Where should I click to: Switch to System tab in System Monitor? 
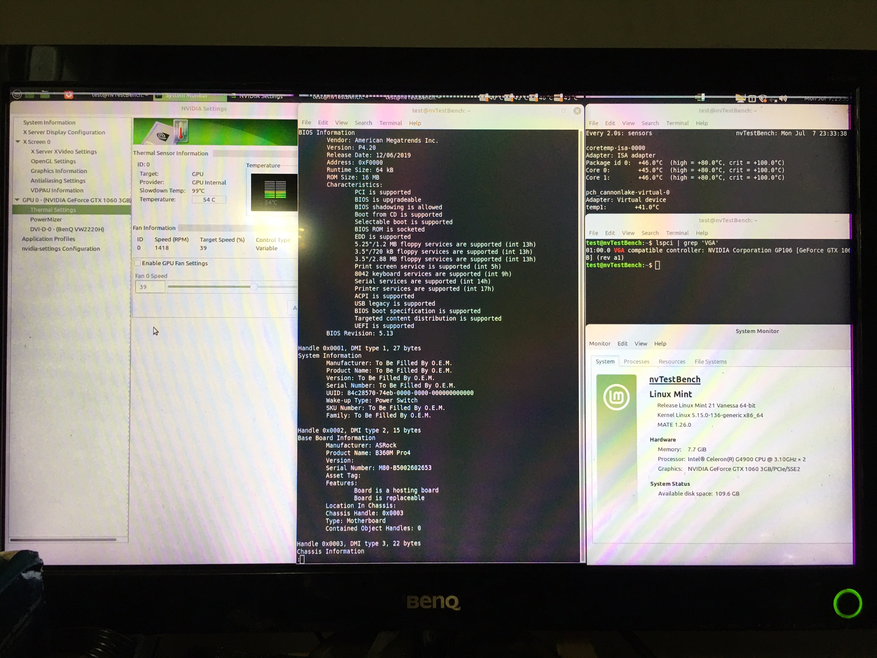[x=605, y=361]
